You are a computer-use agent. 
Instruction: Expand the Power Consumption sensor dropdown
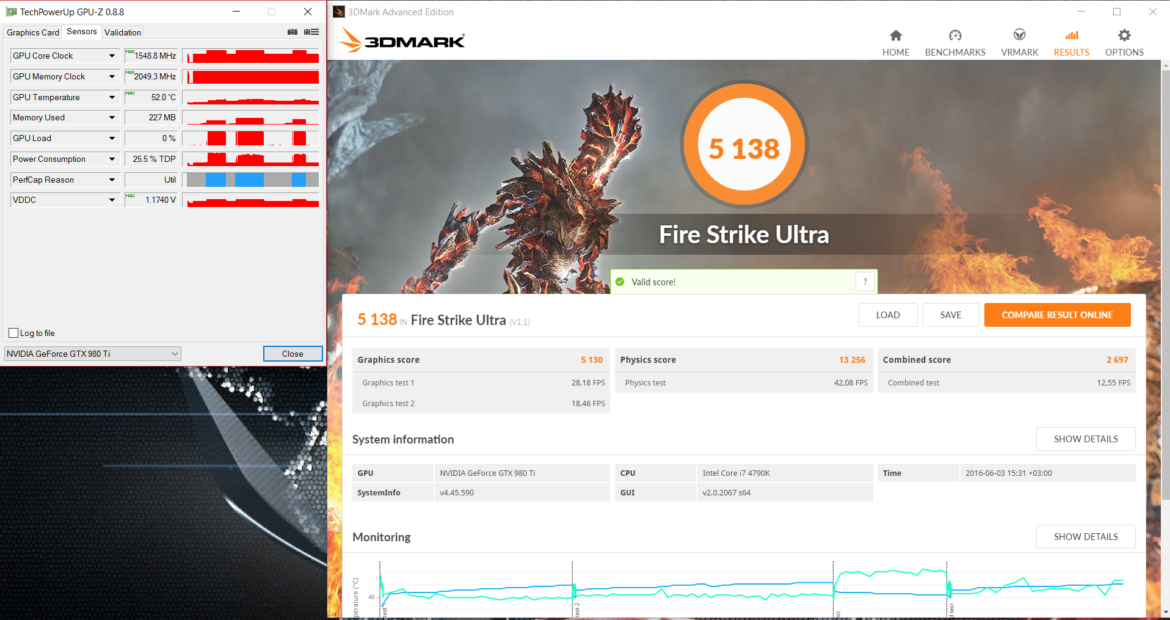pos(112,159)
